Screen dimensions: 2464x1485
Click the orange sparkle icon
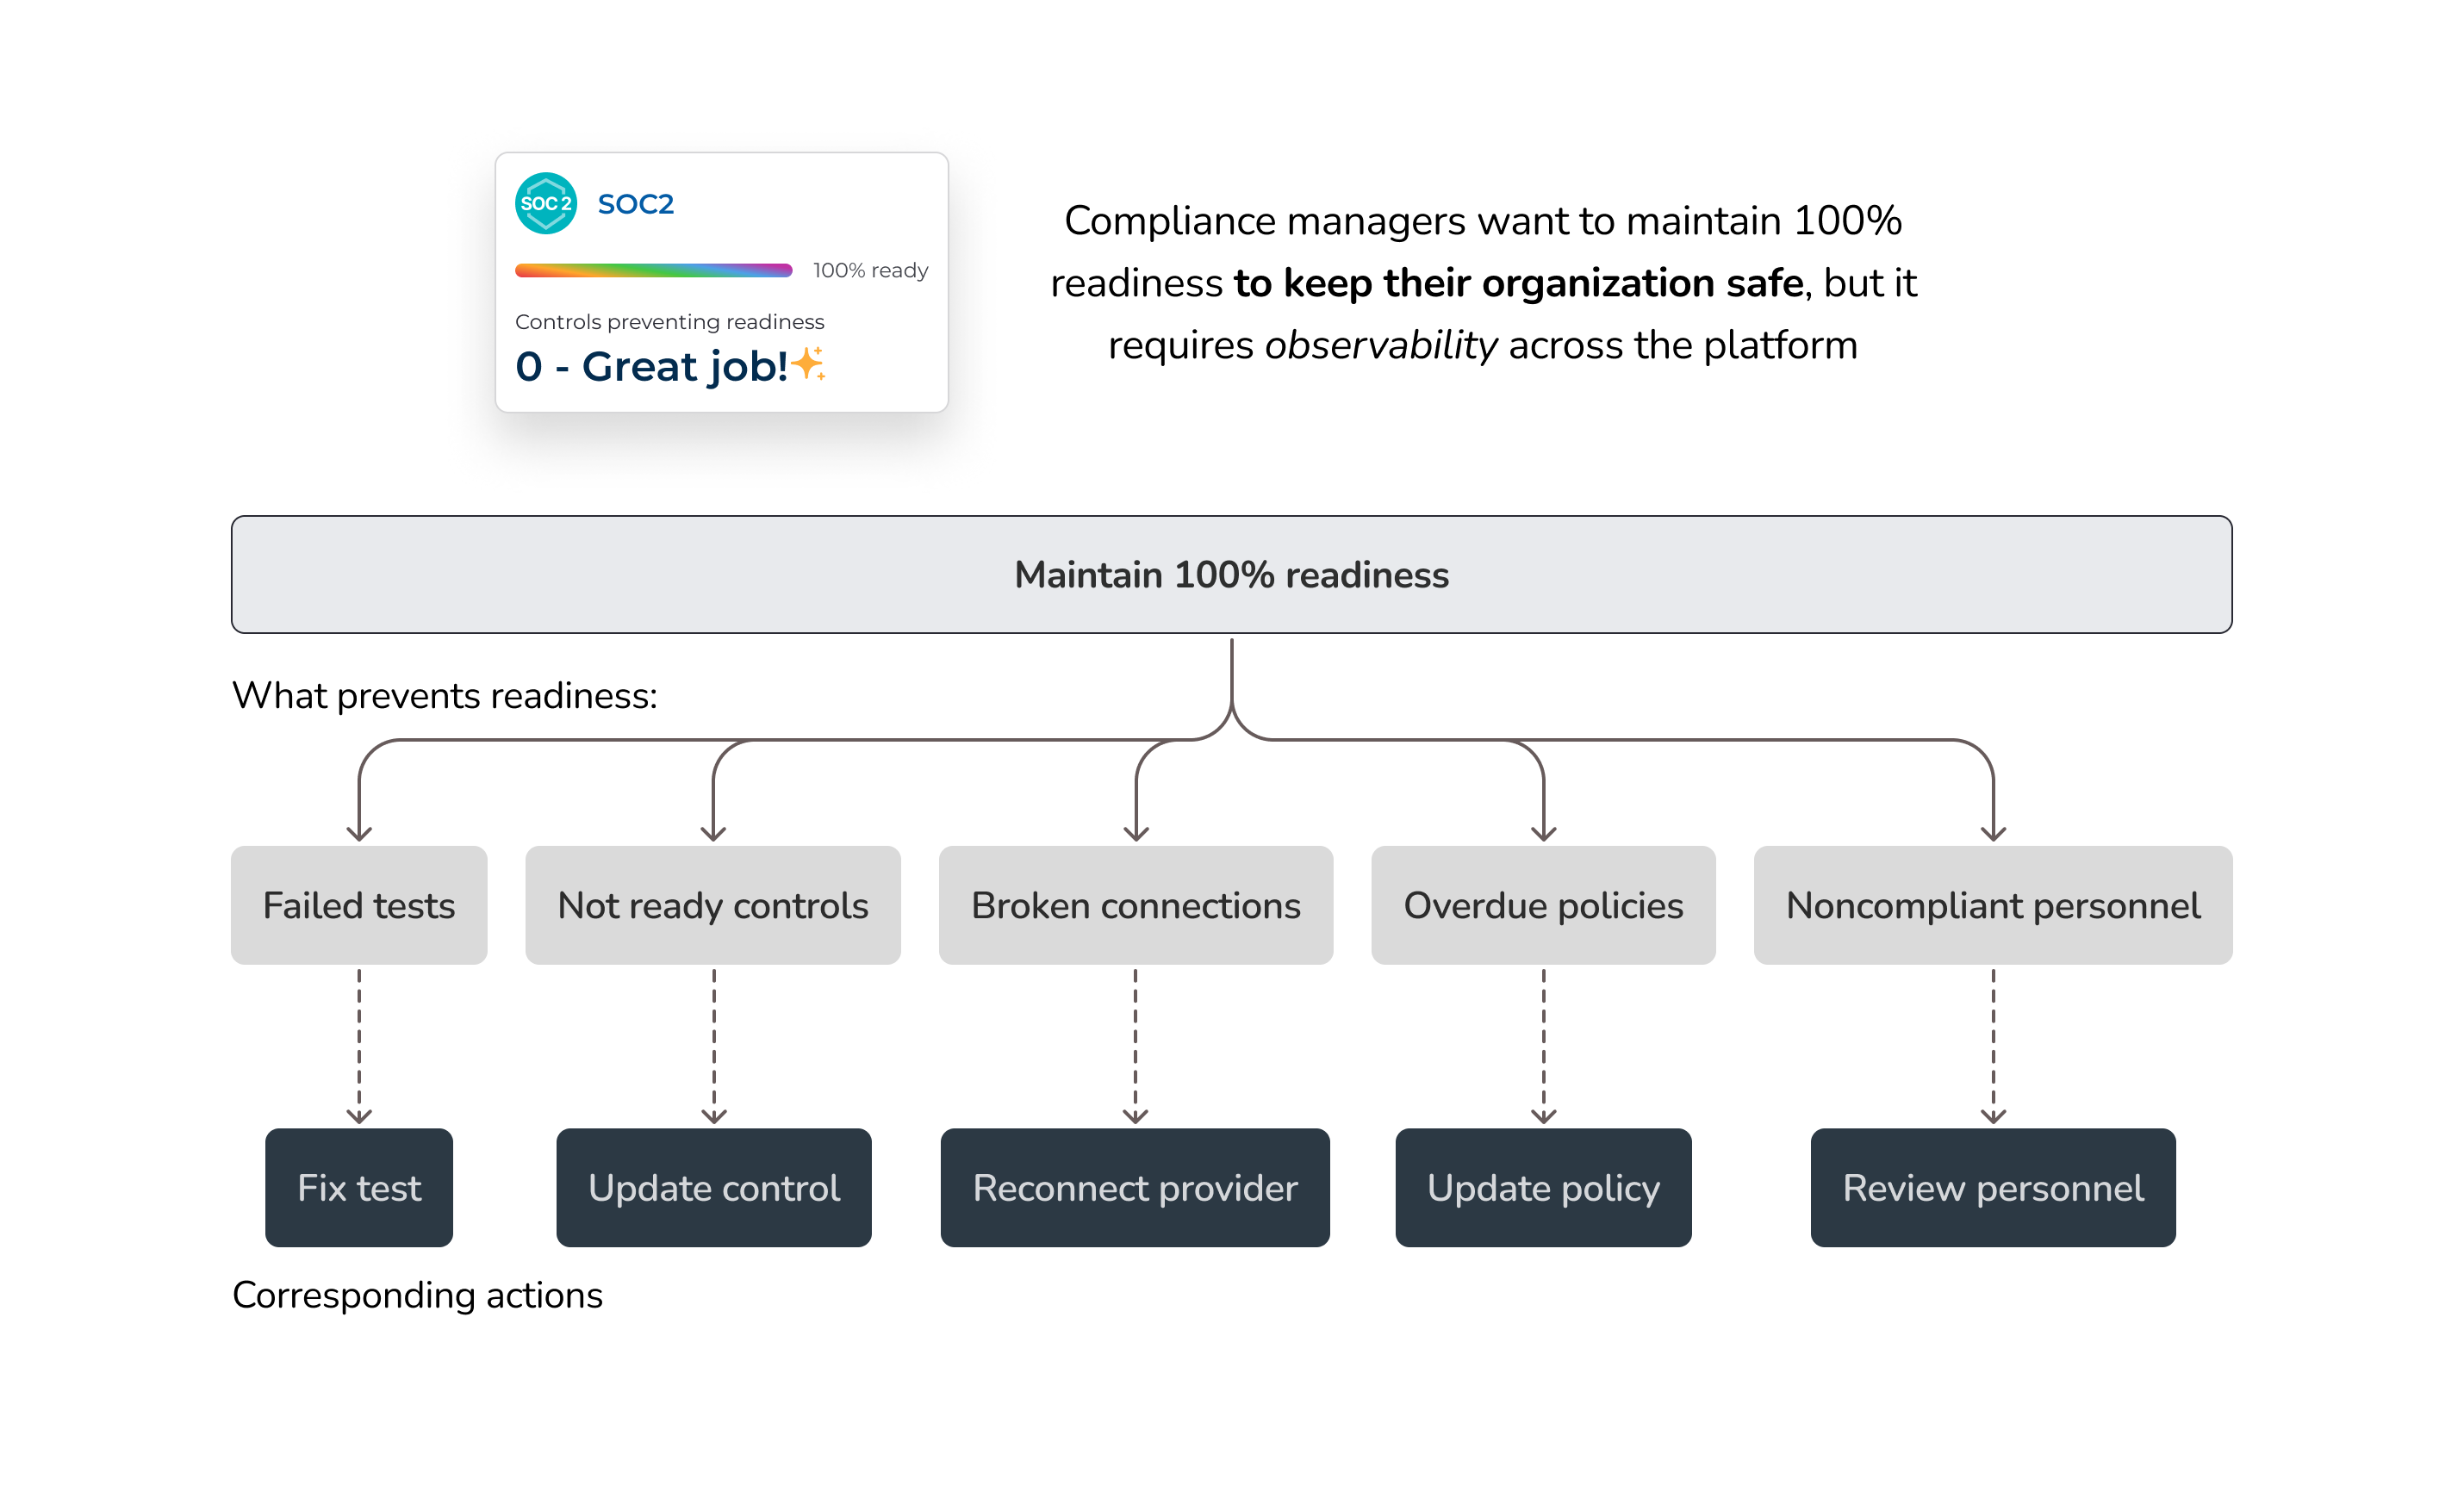tap(808, 364)
